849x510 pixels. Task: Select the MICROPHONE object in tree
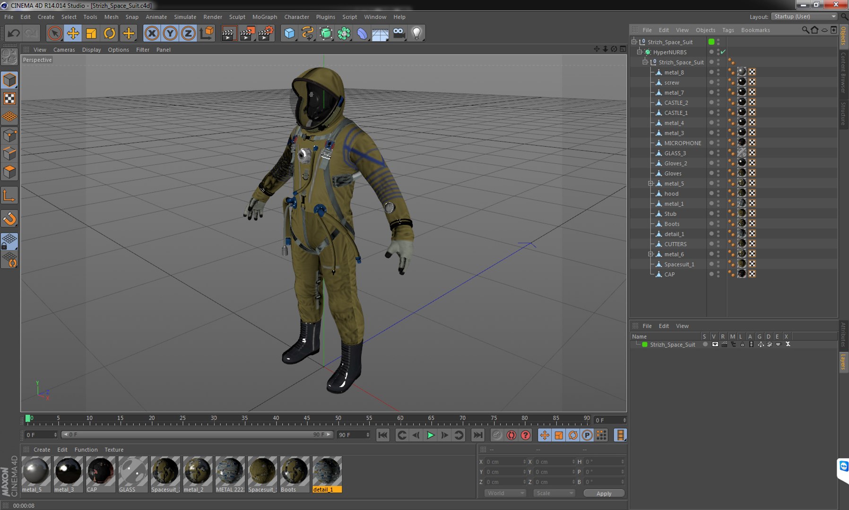pos(683,143)
